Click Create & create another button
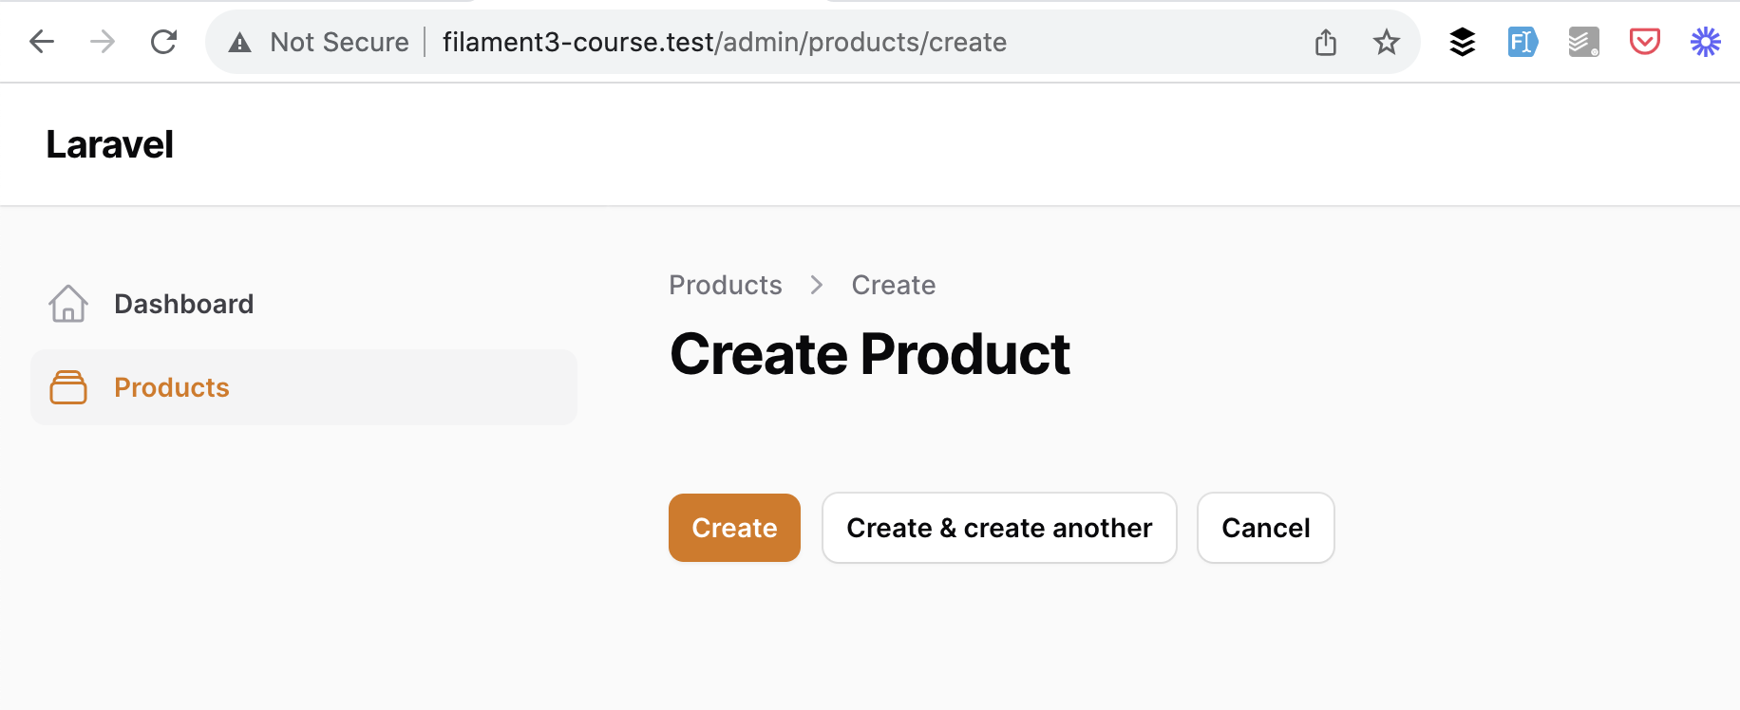This screenshot has height=710, width=1740. [x=999, y=528]
